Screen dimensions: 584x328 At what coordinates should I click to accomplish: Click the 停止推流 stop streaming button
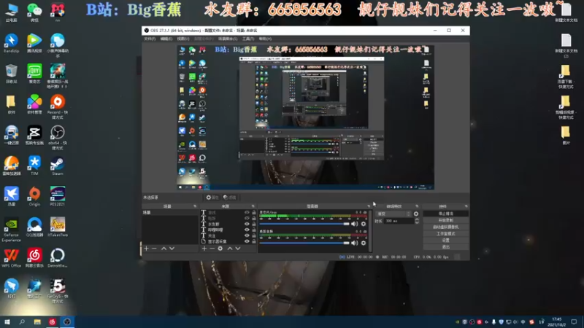coord(445,214)
